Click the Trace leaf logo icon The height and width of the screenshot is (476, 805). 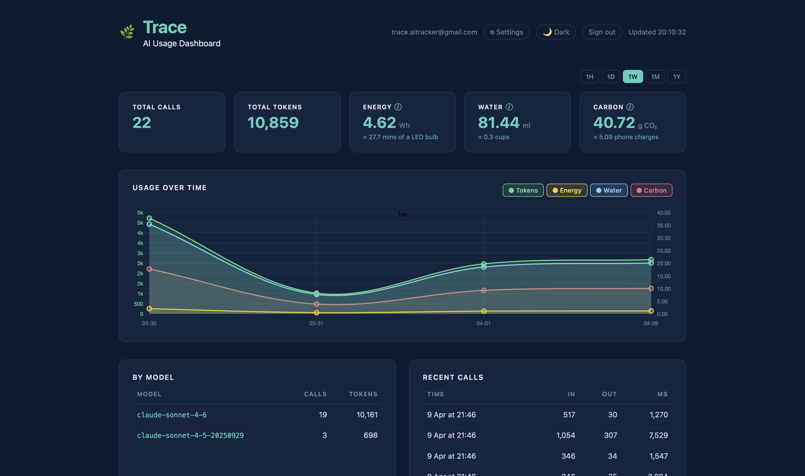tap(127, 32)
